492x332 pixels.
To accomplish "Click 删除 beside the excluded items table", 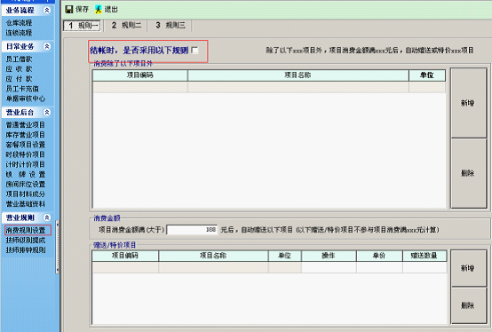I will point(469,173).
